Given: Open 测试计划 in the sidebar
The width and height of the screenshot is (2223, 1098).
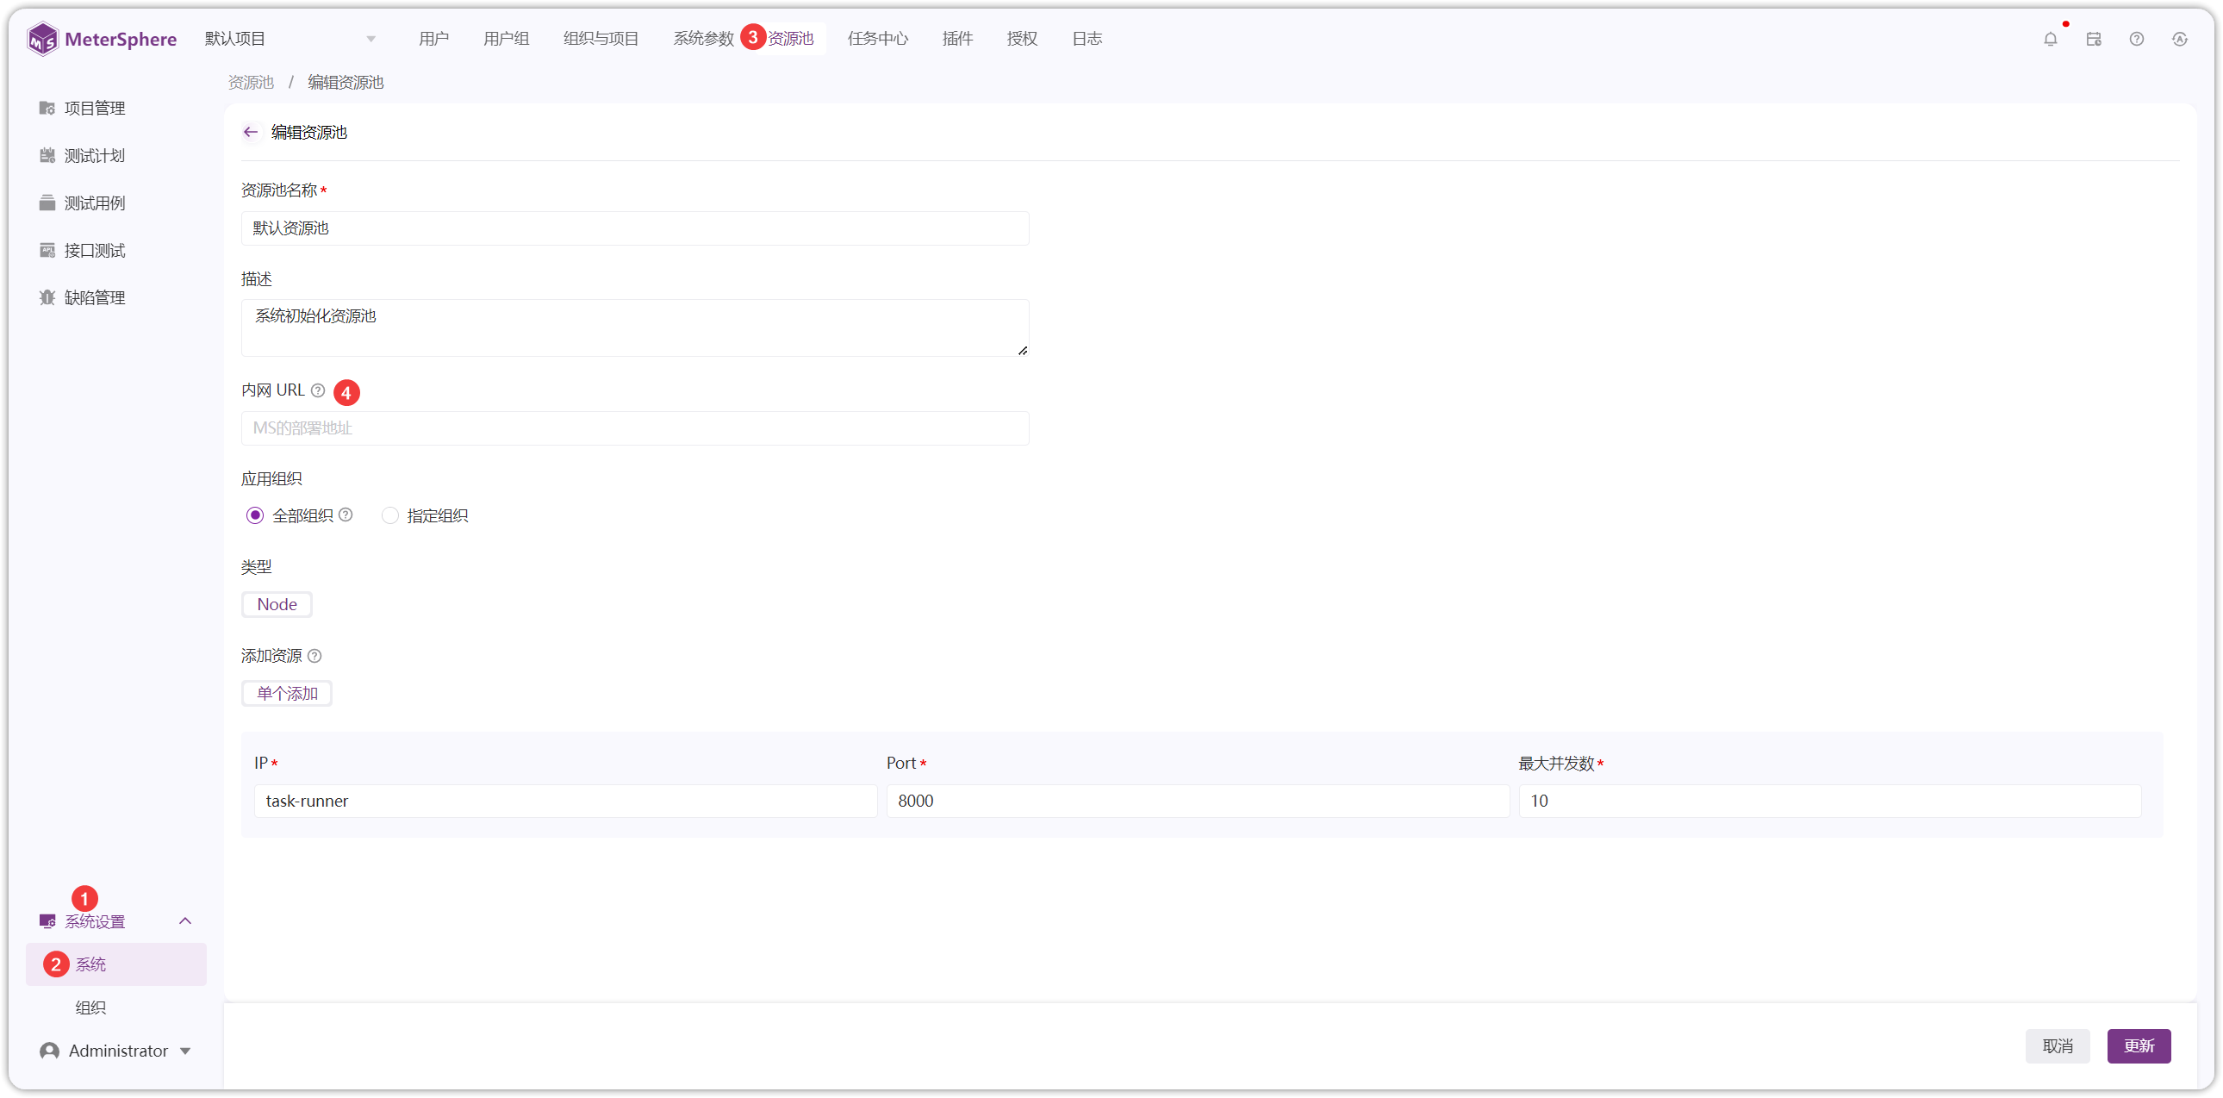Looking at the screenshot, I should (95, 155).
